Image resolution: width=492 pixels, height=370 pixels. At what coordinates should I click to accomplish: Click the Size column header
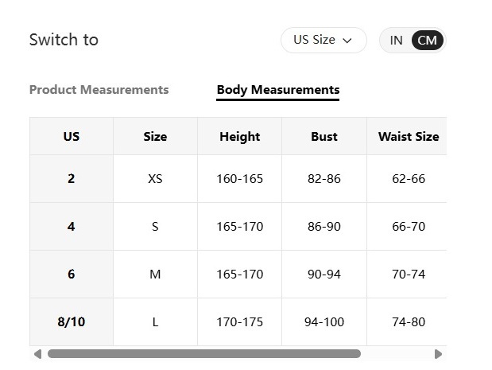(x=155, y=137)
